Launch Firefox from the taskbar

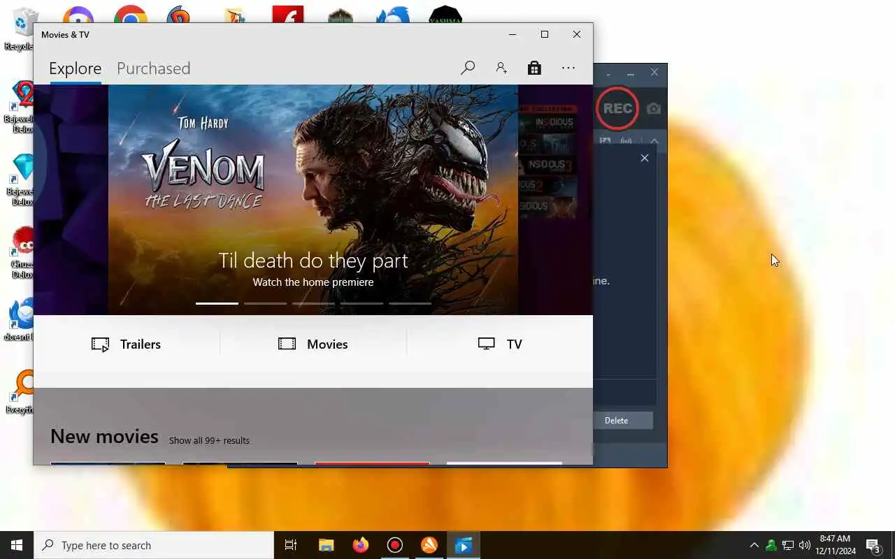click(x=360, y=545)
